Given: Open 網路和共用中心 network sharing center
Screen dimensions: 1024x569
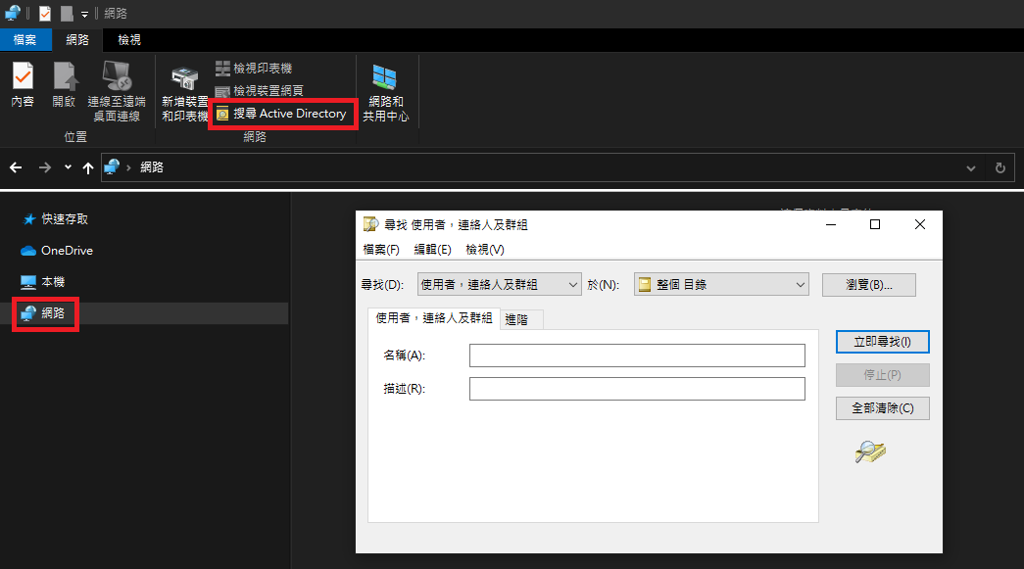Looking at the screenshot, I should (384, 93).
